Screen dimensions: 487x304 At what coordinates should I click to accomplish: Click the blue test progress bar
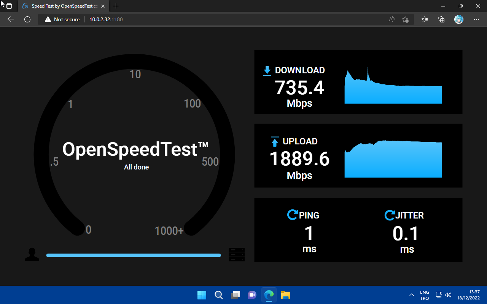[x=134, y=255]
